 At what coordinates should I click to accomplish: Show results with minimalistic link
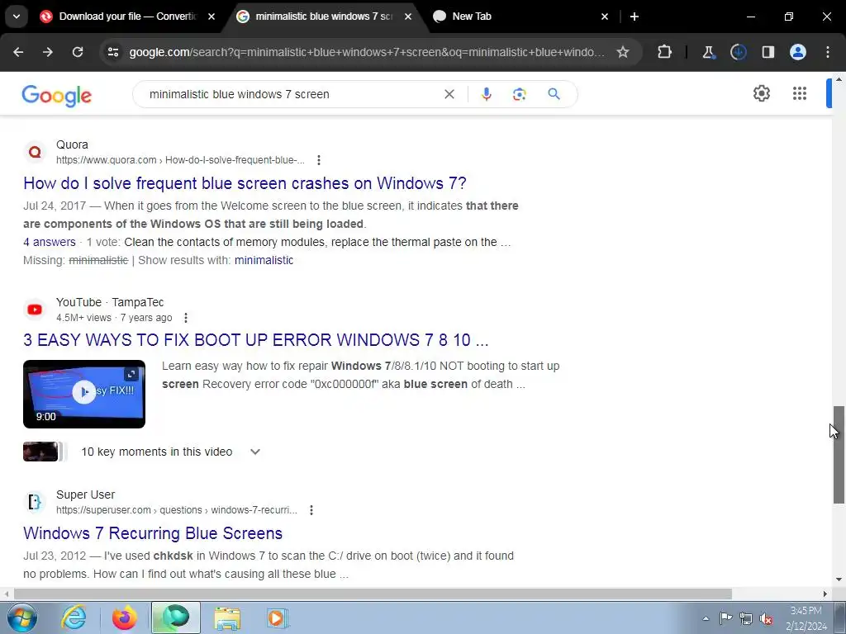(264, 260)
